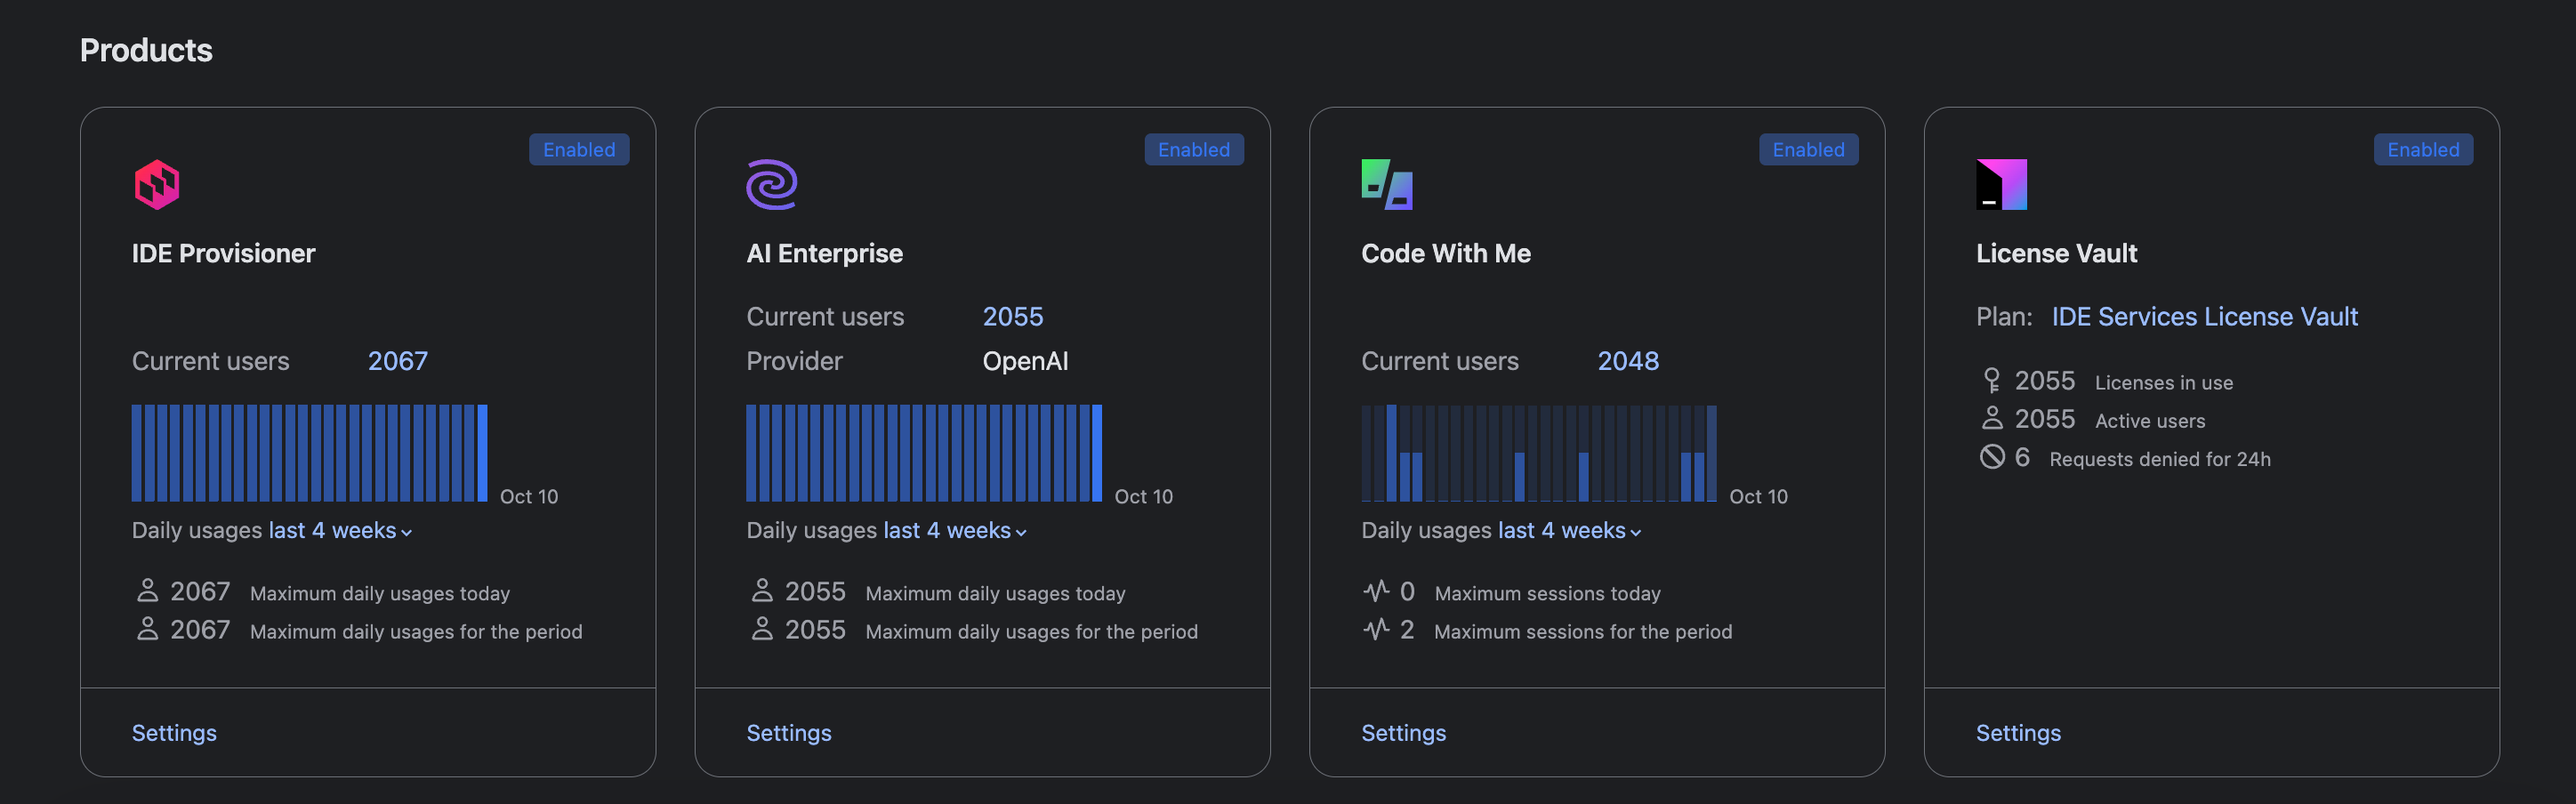Toggle the Enabled badge on AI Enterprise

1194,149
